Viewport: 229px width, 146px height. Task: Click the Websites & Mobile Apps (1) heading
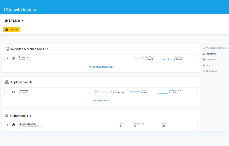(29, 49)
